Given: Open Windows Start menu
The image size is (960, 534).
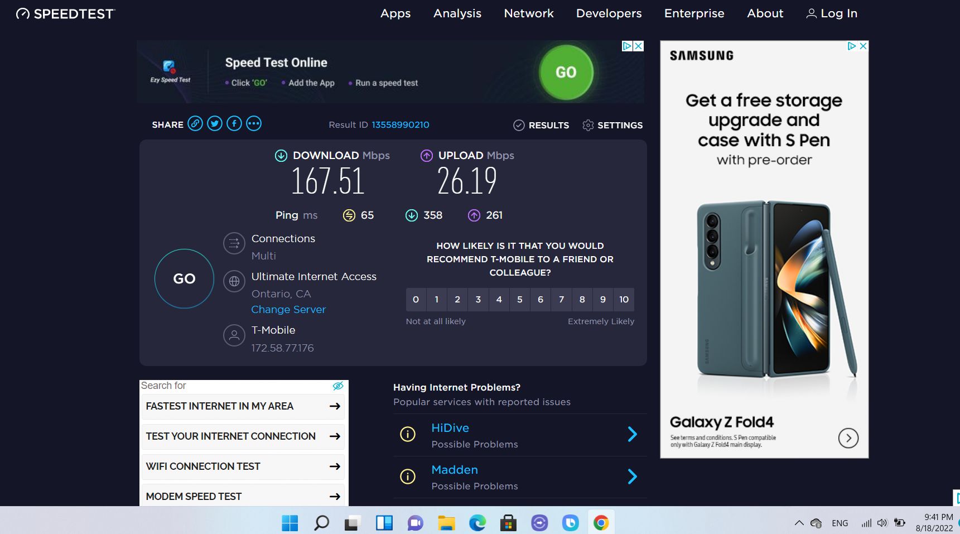Looking at the screenshot, I should tap(290, 523).
